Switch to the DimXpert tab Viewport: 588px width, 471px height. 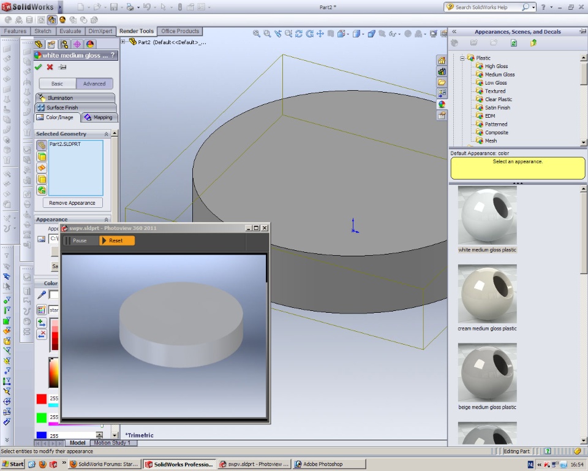100,31
